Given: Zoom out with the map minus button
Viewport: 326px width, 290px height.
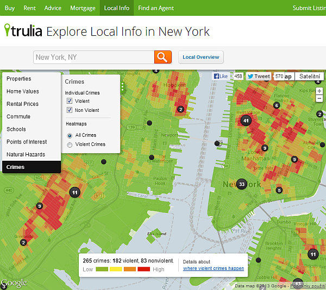Looking at the screenshot, I should tap(319, 98).
